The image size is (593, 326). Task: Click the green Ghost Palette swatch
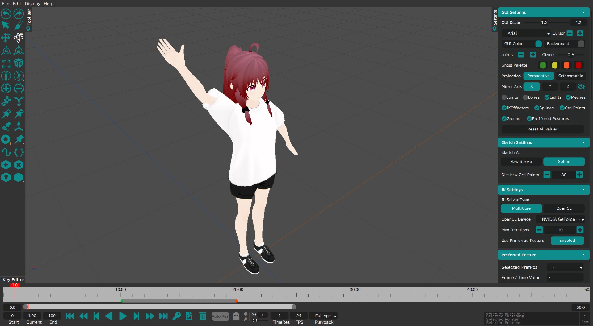click(x=543, y=65)
